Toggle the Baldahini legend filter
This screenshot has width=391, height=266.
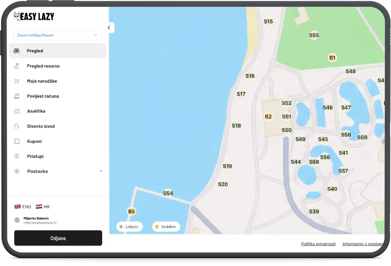coord(166,227)
